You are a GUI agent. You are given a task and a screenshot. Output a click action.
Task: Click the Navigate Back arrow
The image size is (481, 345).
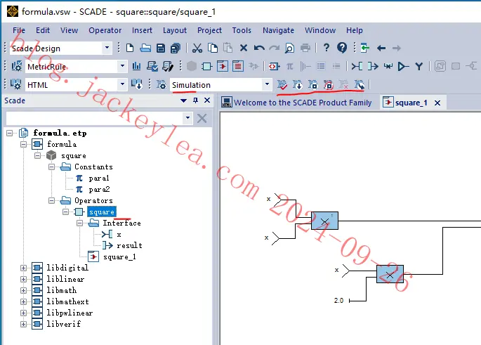[381, 48]
